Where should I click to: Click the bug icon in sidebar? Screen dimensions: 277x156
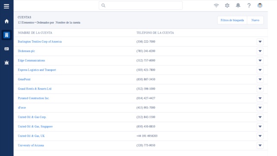pos(6,62)
